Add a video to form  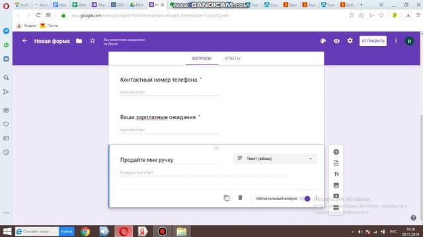click(336, 196)
